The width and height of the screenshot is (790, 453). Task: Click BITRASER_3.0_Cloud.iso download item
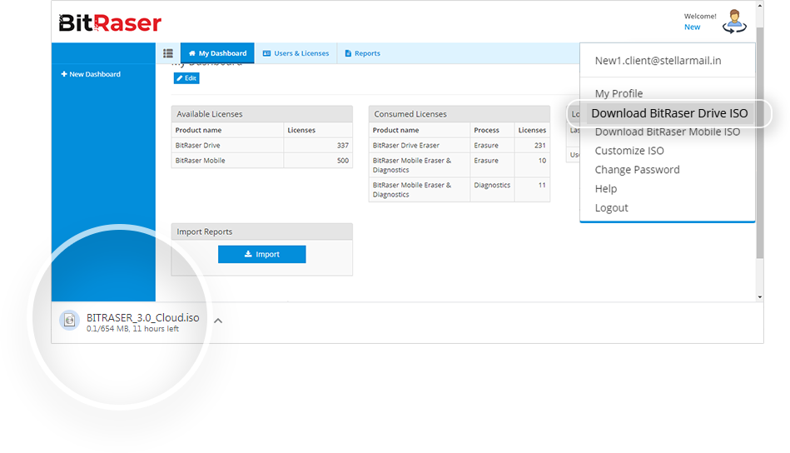pos(142,318)
